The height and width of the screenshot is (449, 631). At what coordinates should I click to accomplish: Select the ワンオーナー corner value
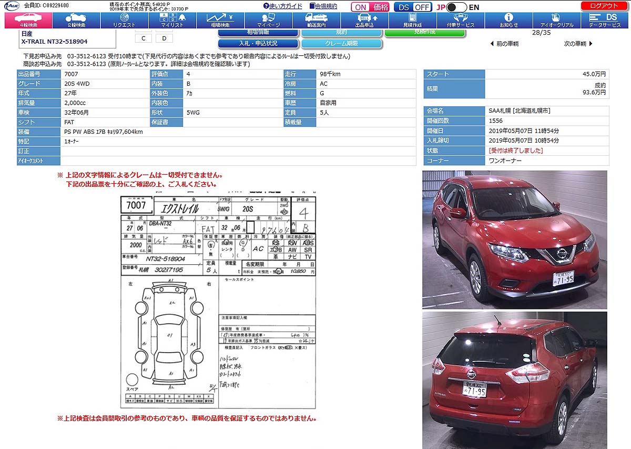coord(505,161)
